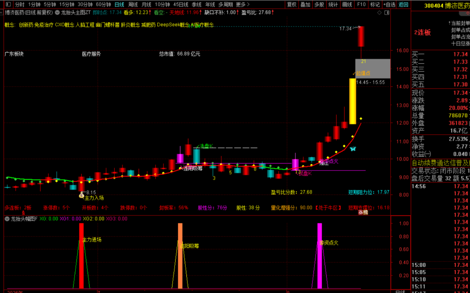This screenshot has height=293, width=470.
Task: Toggle the left sidebar panel icon
Action: click(8, 4)
